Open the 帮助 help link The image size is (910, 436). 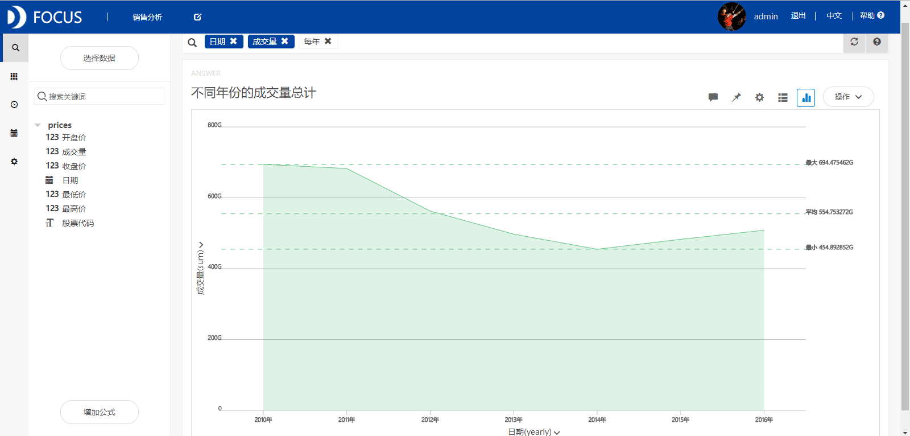(872, 16)
